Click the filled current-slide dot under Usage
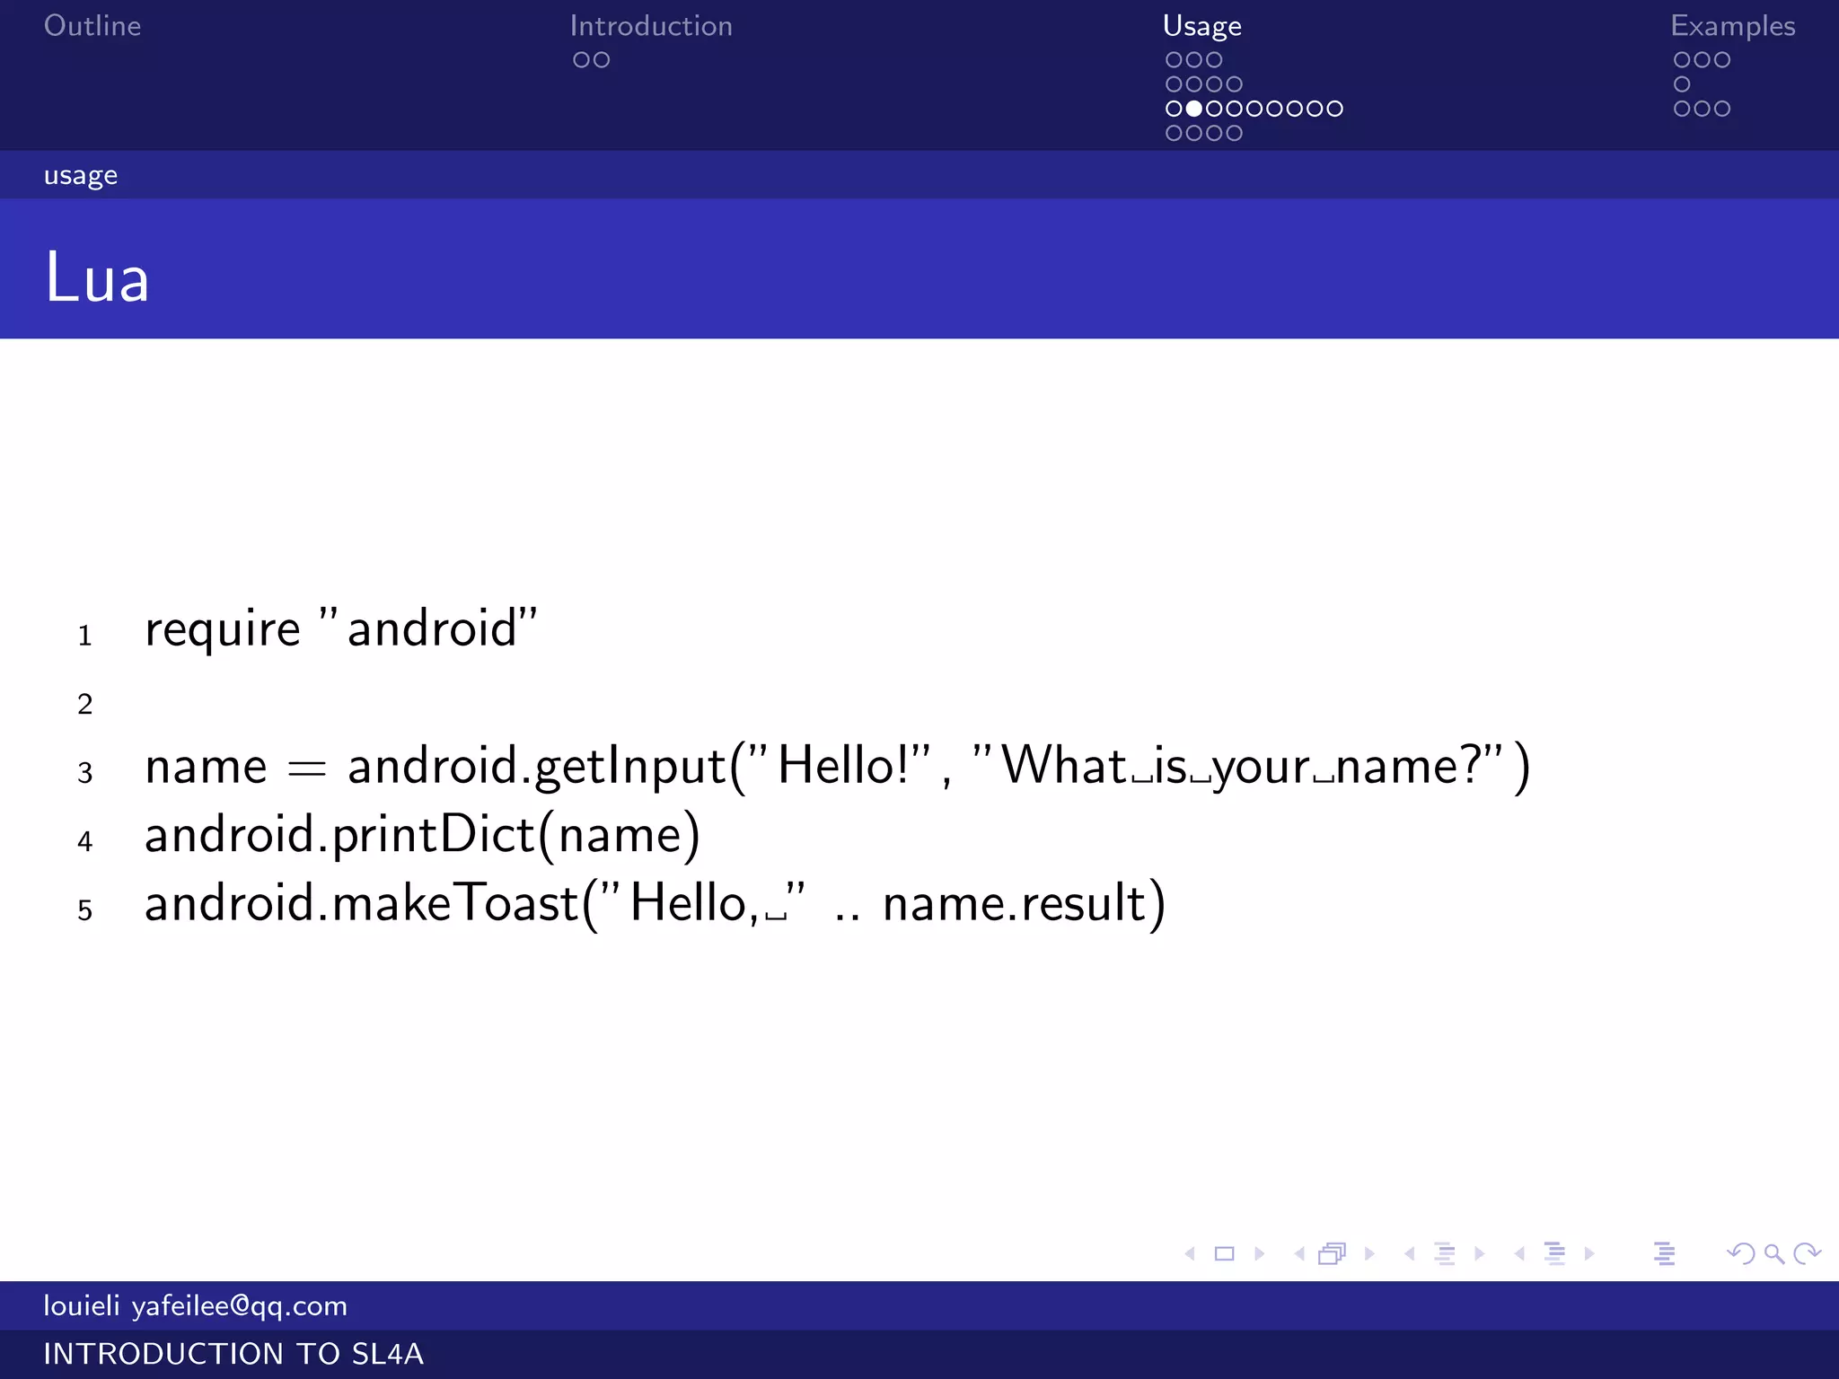Viewport: 1839px width, 1379px height. click(1194, 109)
